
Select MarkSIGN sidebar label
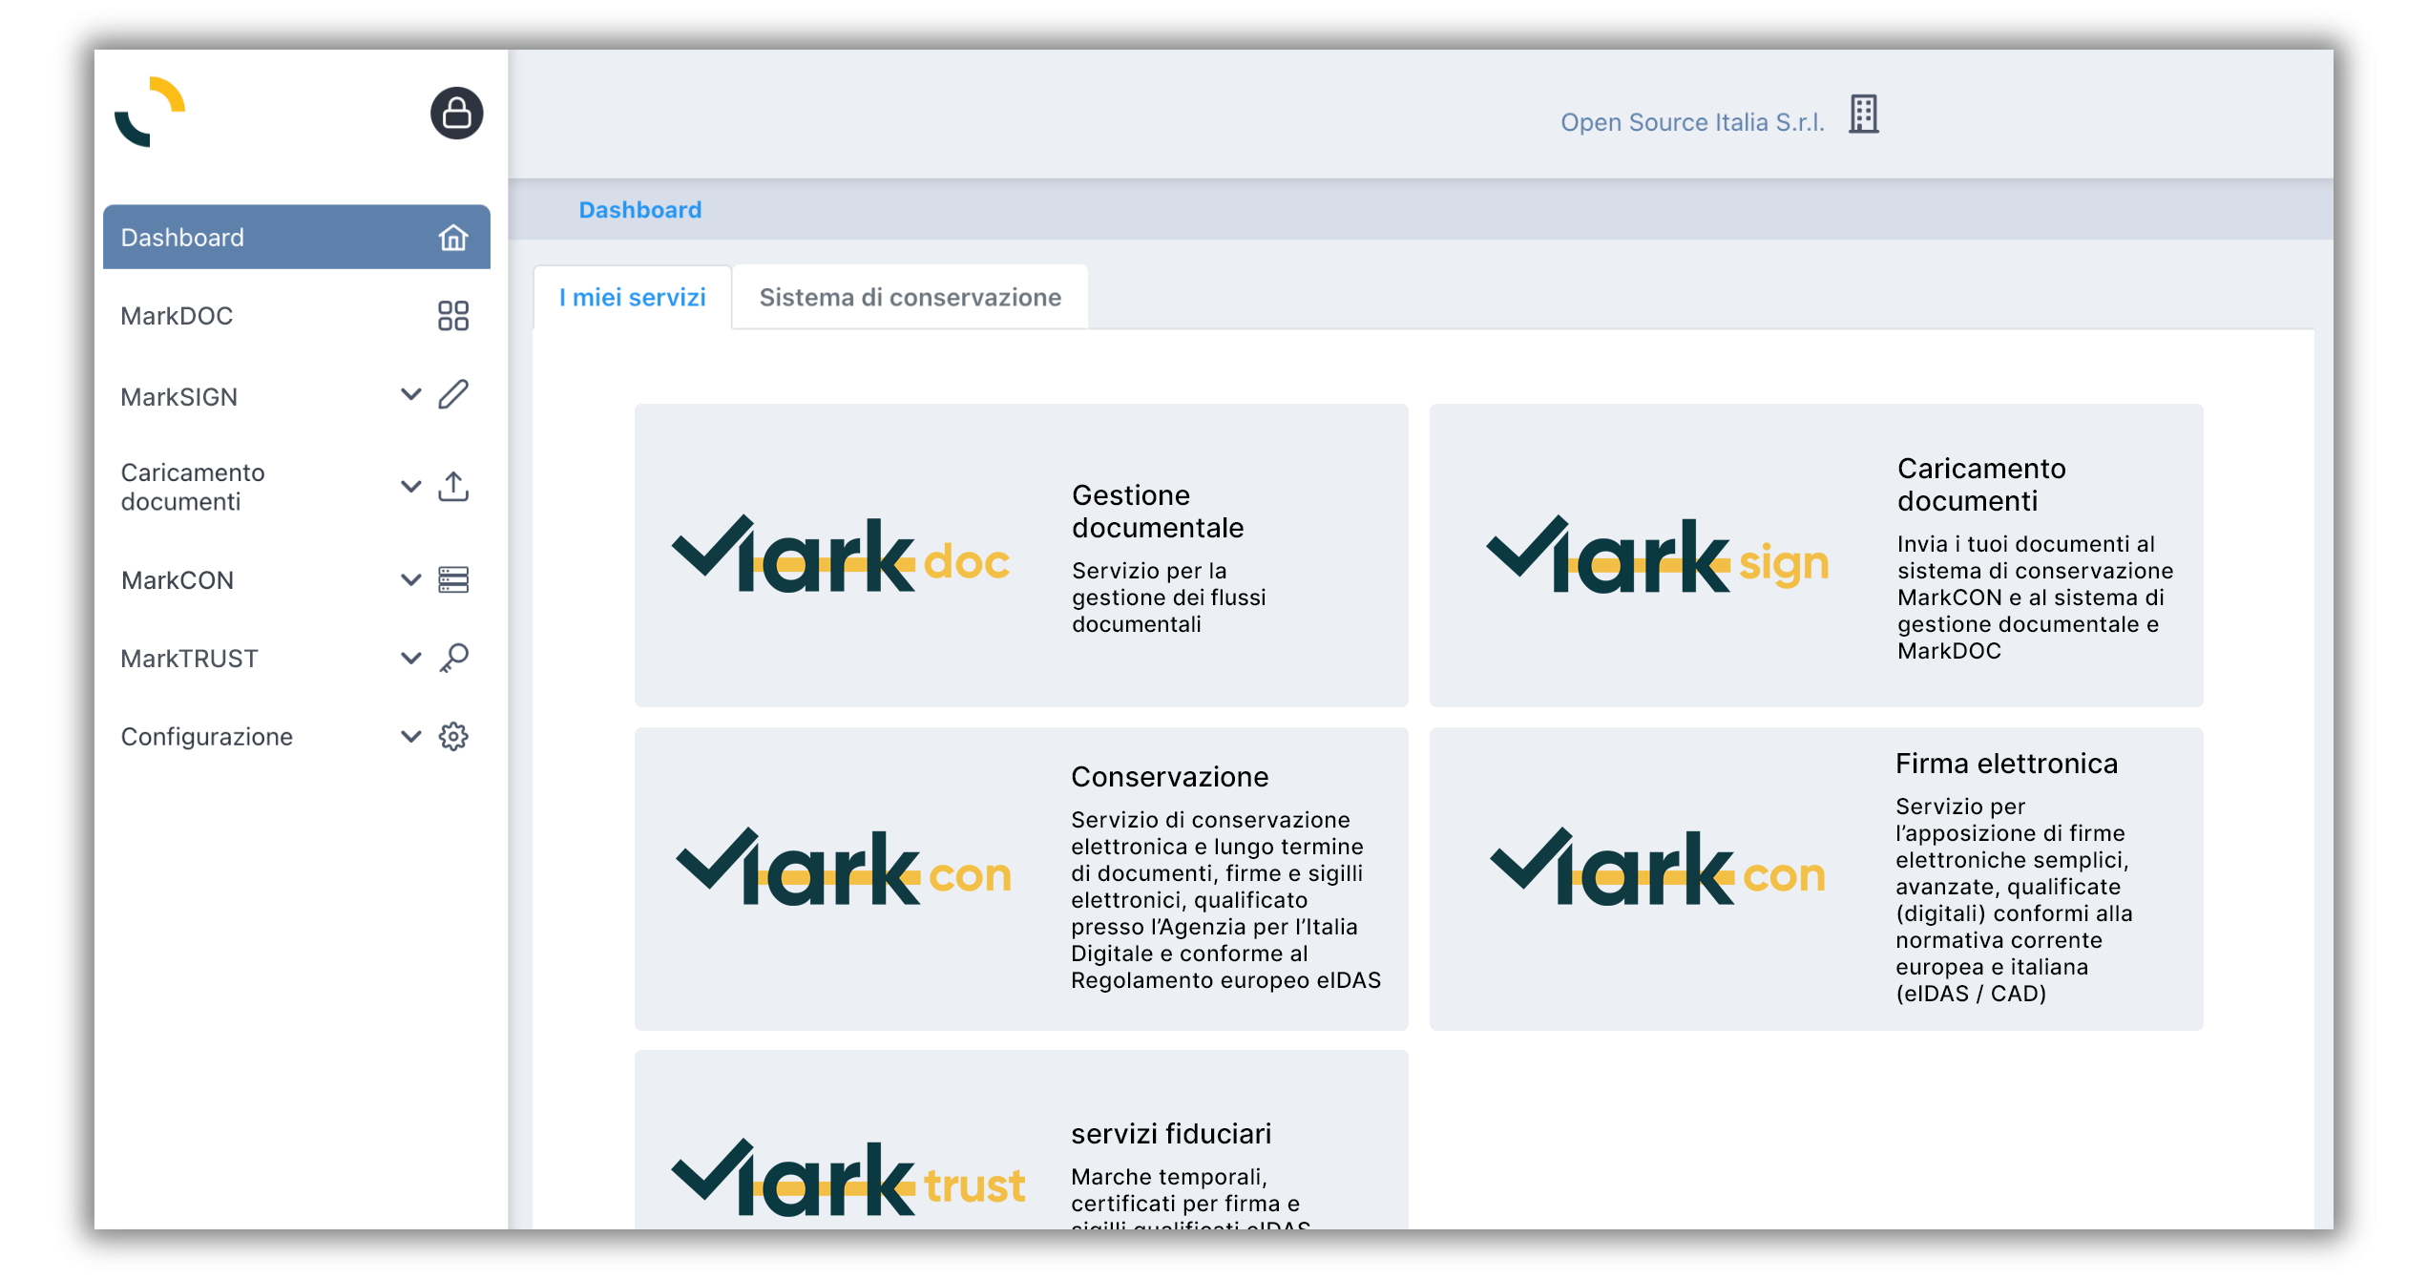click(x=179, y=396)
